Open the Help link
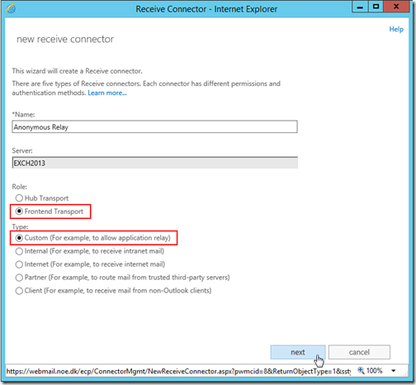 click(396, 29)
